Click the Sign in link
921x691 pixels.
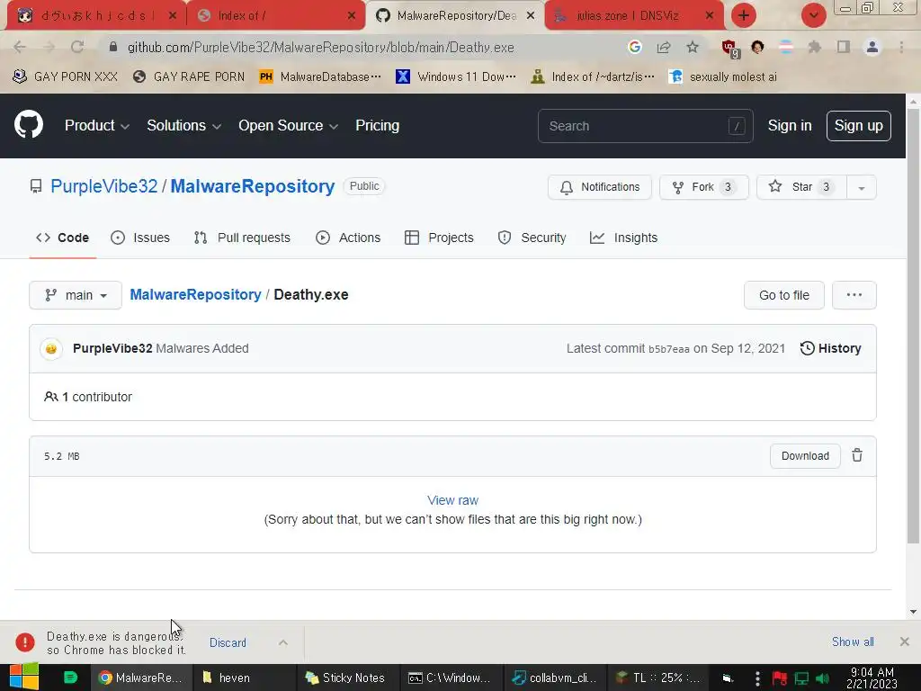click(x=790, y=126)
